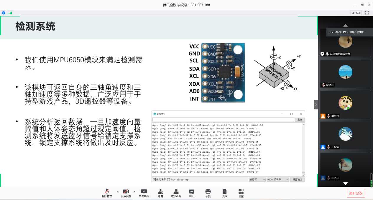Open meeting settings (设置)
Screen dimensions: 373x200
[241, 193]
